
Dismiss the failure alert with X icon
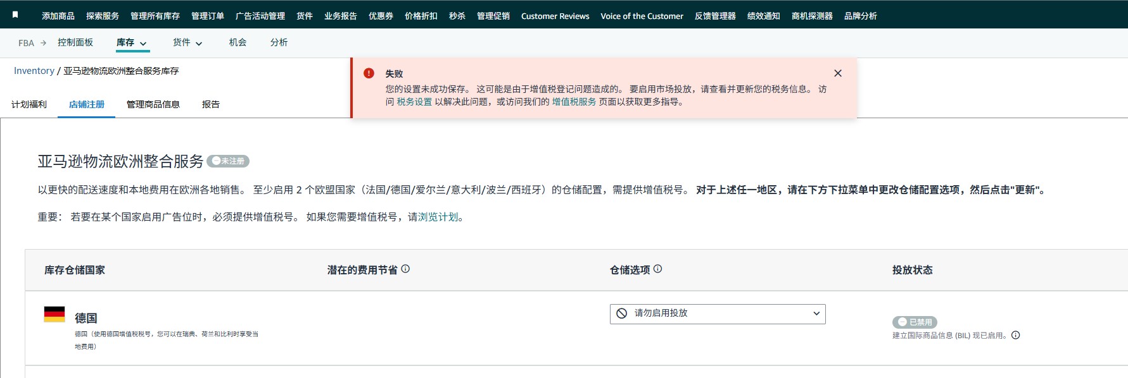pos(837,73)
